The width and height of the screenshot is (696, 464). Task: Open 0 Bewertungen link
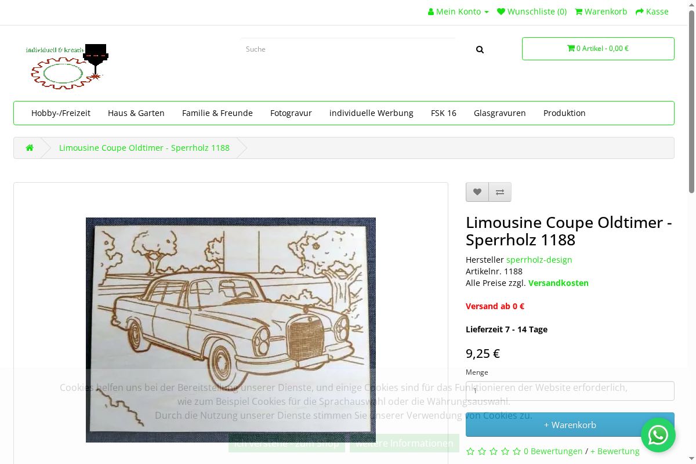pos(553,451)
